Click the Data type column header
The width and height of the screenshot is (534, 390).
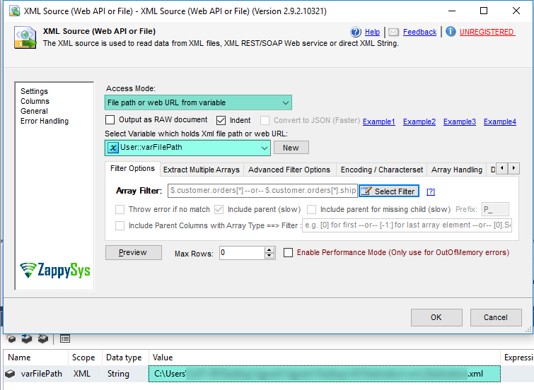(x=124, y=357)
